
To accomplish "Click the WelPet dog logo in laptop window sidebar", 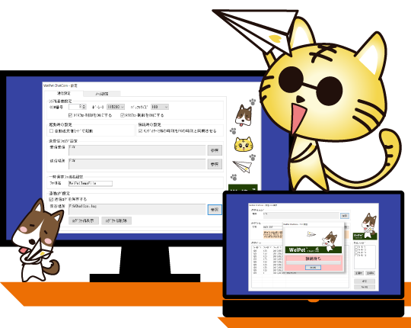I will tap(365, 226).
